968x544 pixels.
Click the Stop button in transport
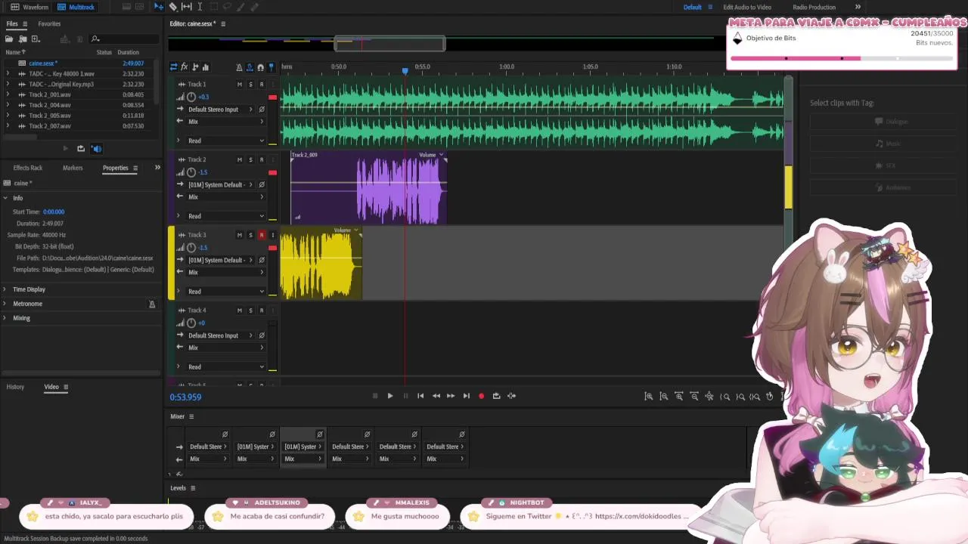coord(375,396)
